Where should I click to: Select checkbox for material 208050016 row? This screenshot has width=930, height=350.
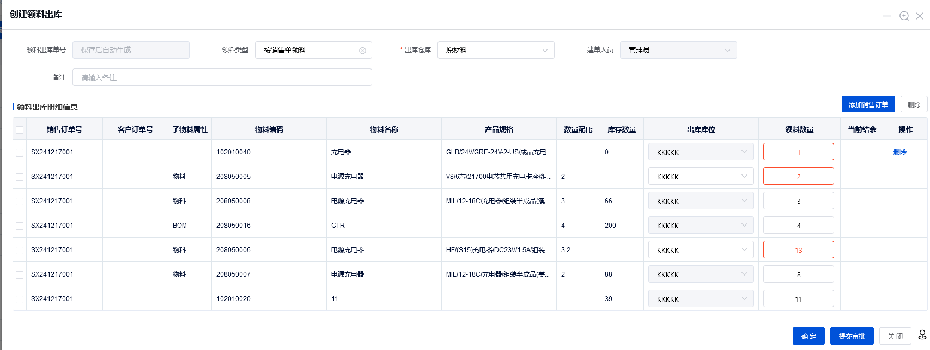[x=20, y=226]
